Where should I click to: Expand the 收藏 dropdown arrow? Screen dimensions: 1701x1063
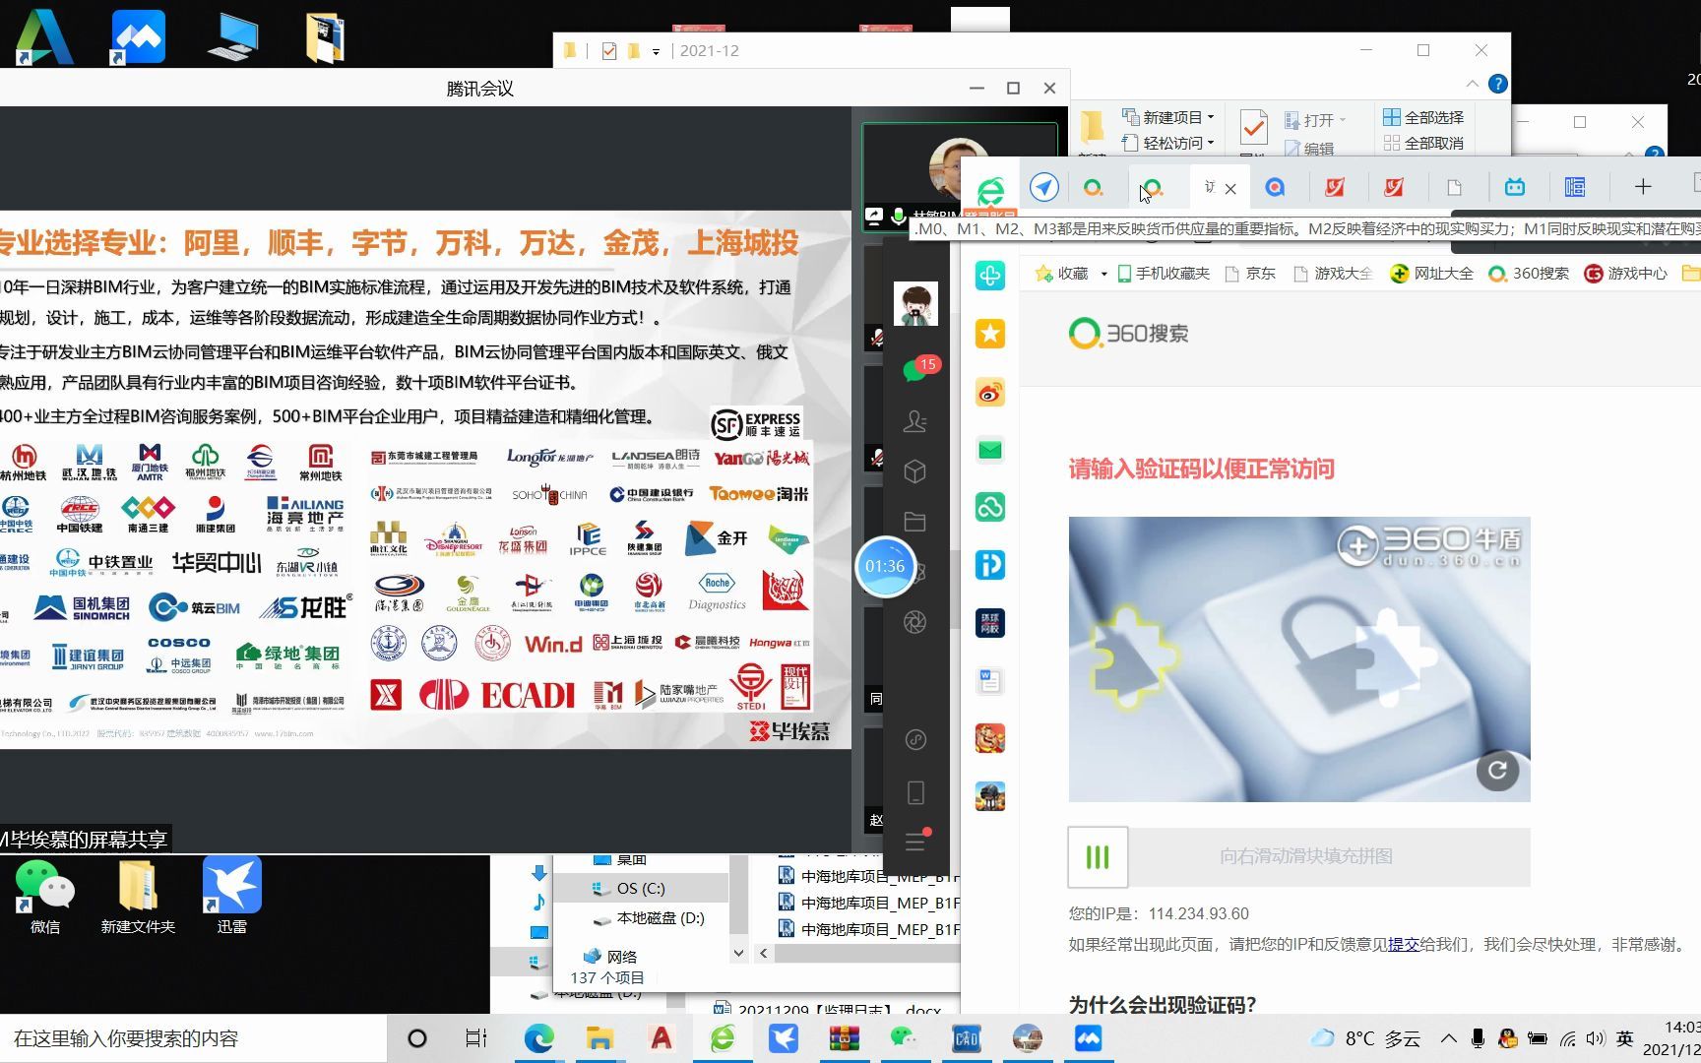[x=1103, y=274]
